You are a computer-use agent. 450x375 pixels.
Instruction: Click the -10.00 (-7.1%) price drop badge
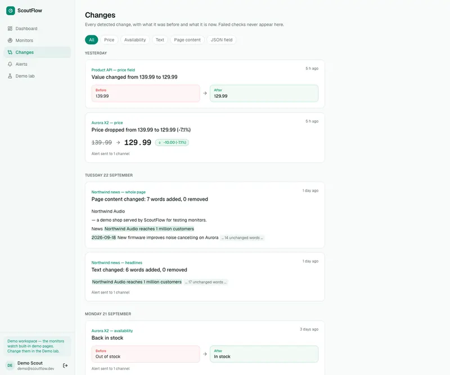click(x=172, y=142)
